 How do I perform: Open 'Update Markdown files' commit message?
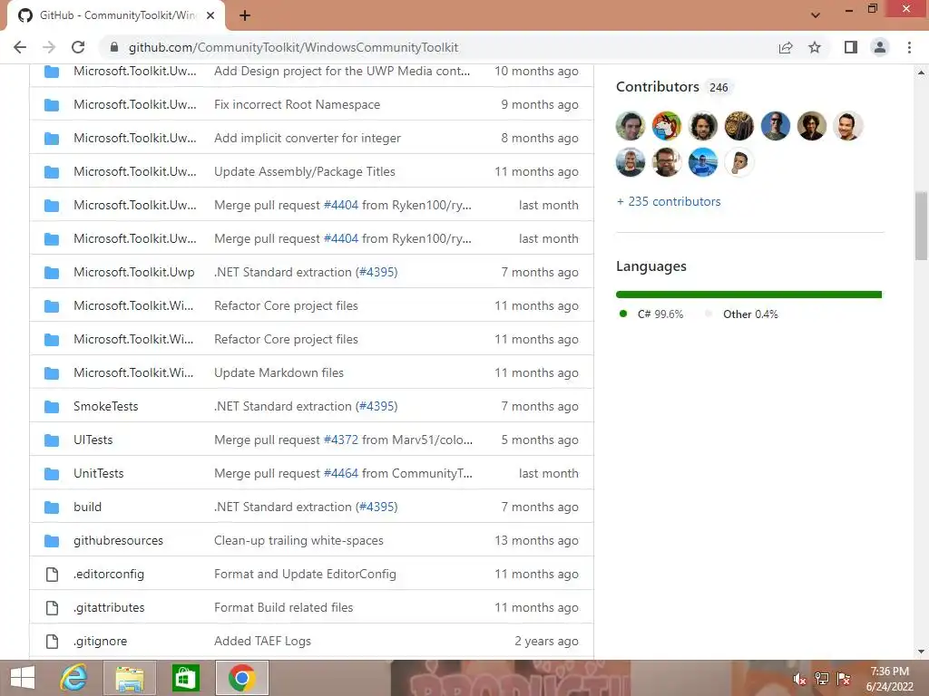point(279,372)
